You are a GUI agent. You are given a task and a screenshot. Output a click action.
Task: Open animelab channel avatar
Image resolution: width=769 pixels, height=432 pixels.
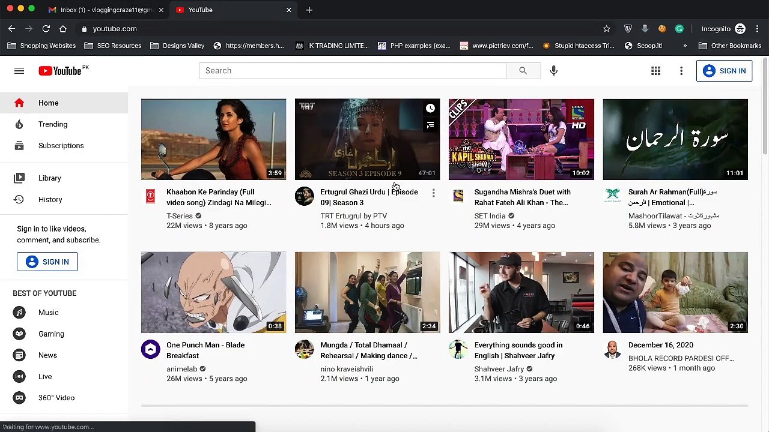150,349
